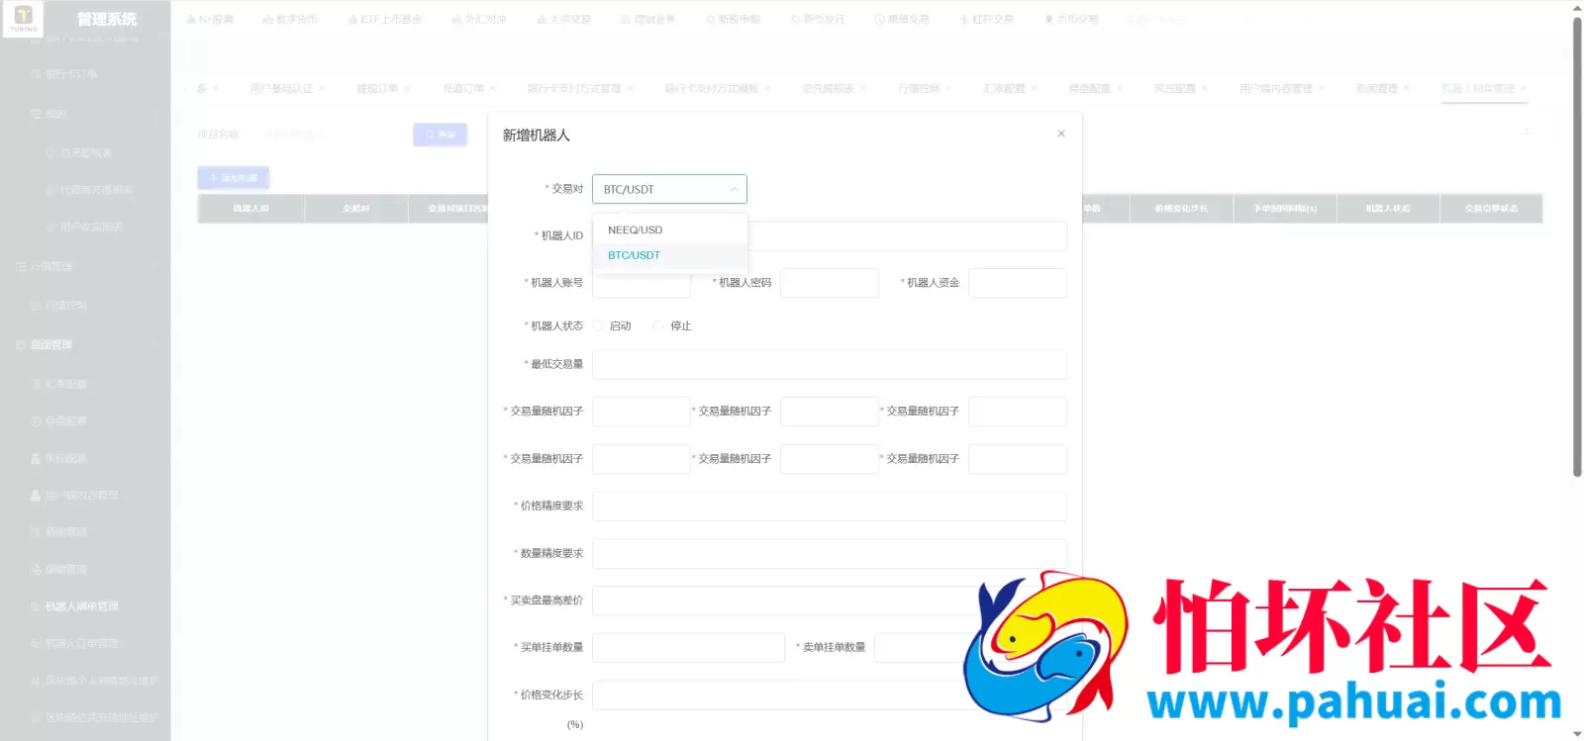Click the 买单挂单数量 input field
This screenshot has height=741, width=1584.
tap(688, 647)
